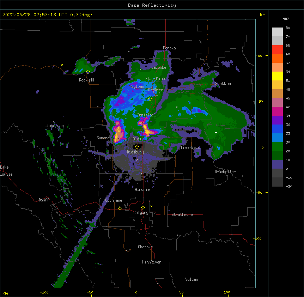This screenshot has width=304, height=297.
Task: Select the slate-purple 0–10 dBZ legend swatch
Action: coord(277,164)
